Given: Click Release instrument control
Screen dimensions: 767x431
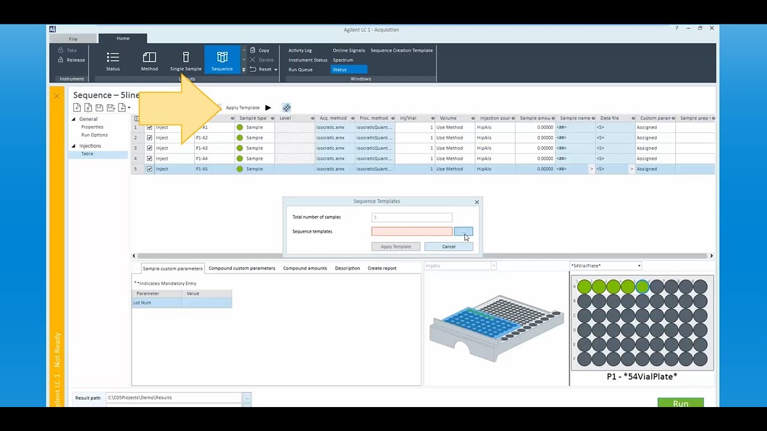Looking at the screenshot, I should point(72,60).
